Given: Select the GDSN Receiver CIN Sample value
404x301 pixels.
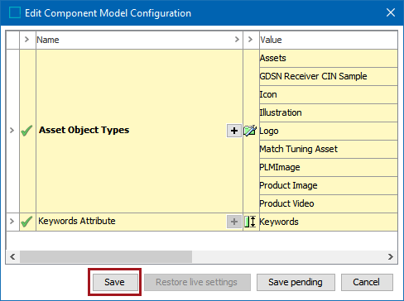Looking at the screenshot, I should point(329,76).
